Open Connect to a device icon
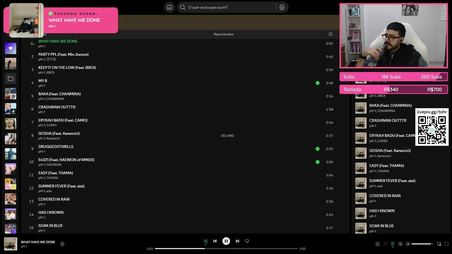452x254 pixels. [400, 244]
